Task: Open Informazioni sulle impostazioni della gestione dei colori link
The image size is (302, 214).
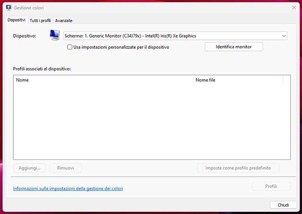Action: click(x=68, y=189)
